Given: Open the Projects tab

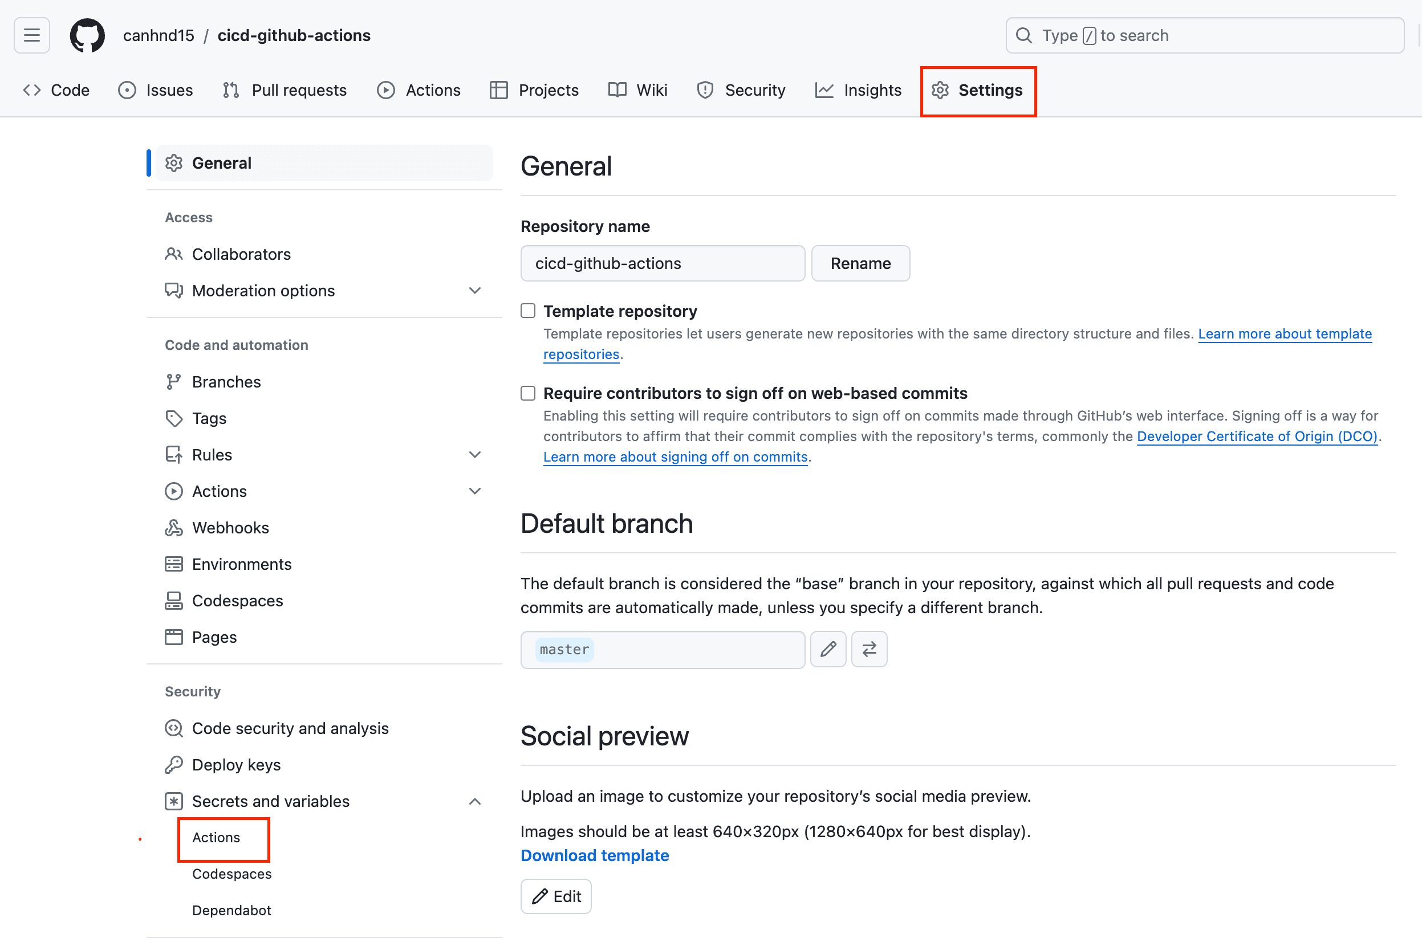Looking at the screenshot, I should [x=534, y=91].
